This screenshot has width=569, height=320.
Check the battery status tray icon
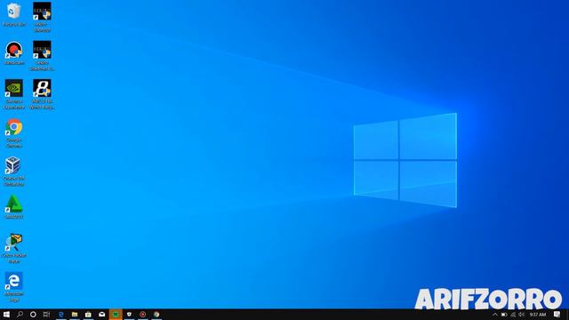(x=504, y=315)
